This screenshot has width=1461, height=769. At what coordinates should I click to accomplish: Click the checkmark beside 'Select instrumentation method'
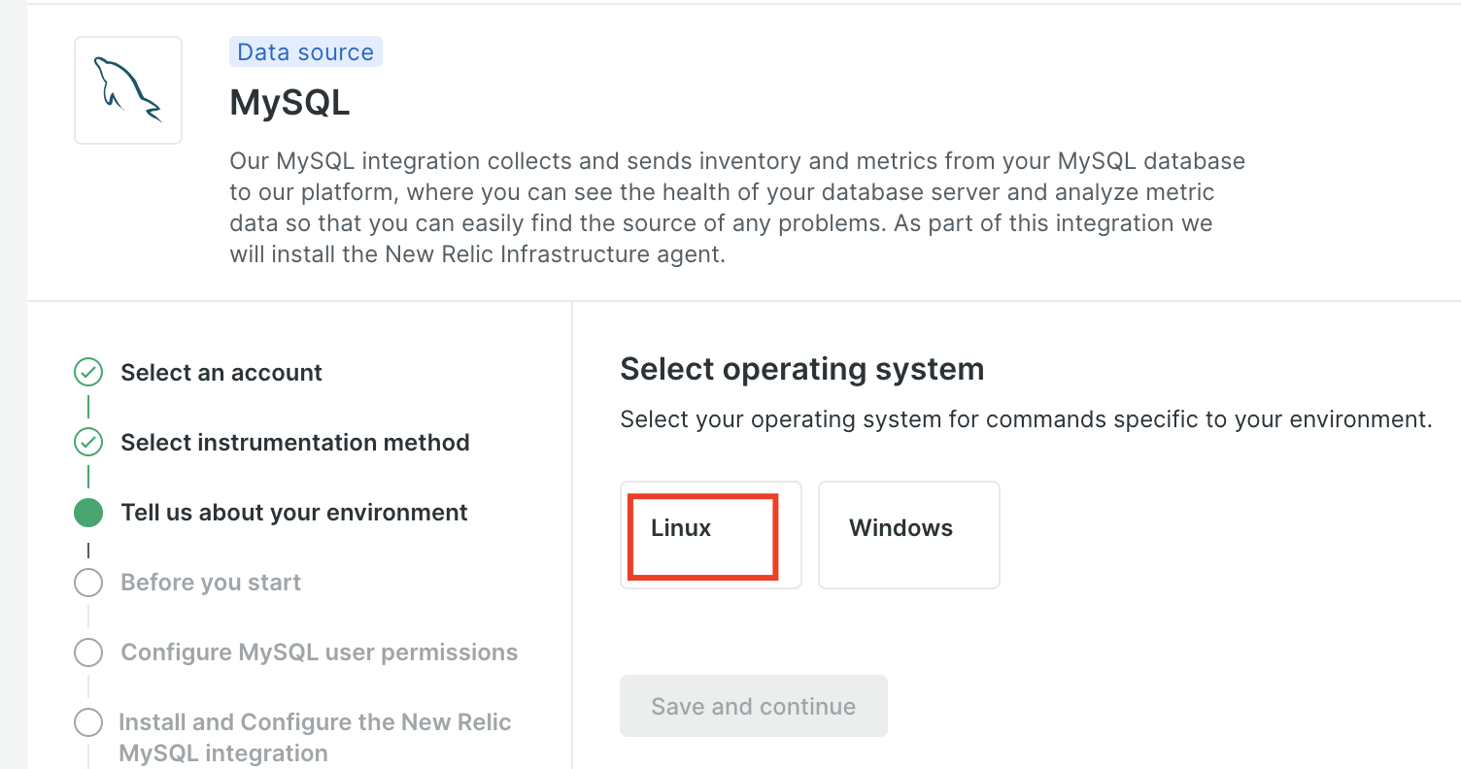(x=88, y=443)
